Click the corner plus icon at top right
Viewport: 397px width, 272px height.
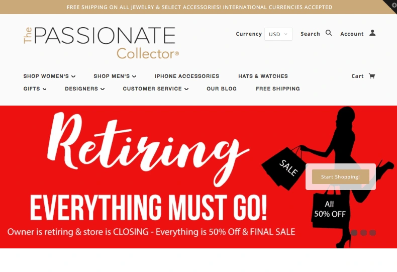pos(393,5)
